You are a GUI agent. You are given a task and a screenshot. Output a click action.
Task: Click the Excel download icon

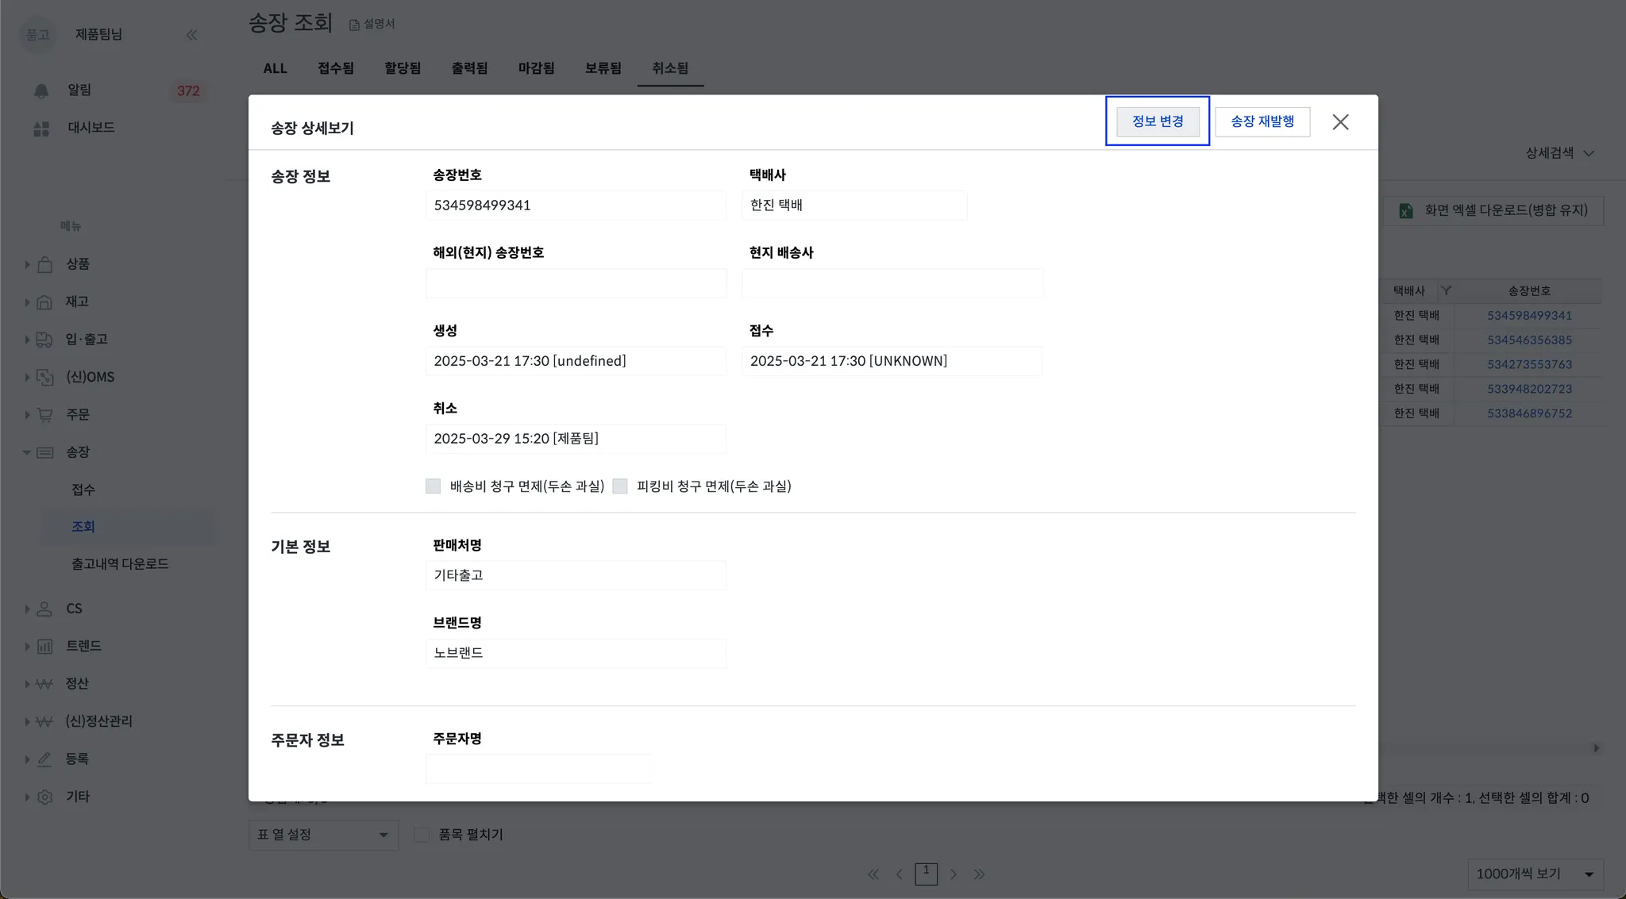coord(1405,211)
